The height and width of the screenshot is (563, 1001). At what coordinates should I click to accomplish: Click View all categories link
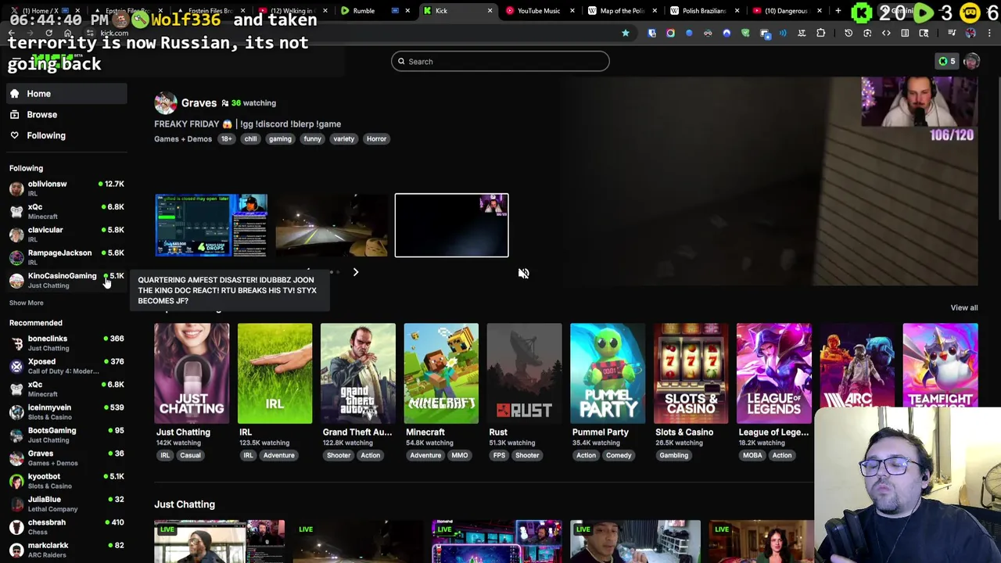963,308
